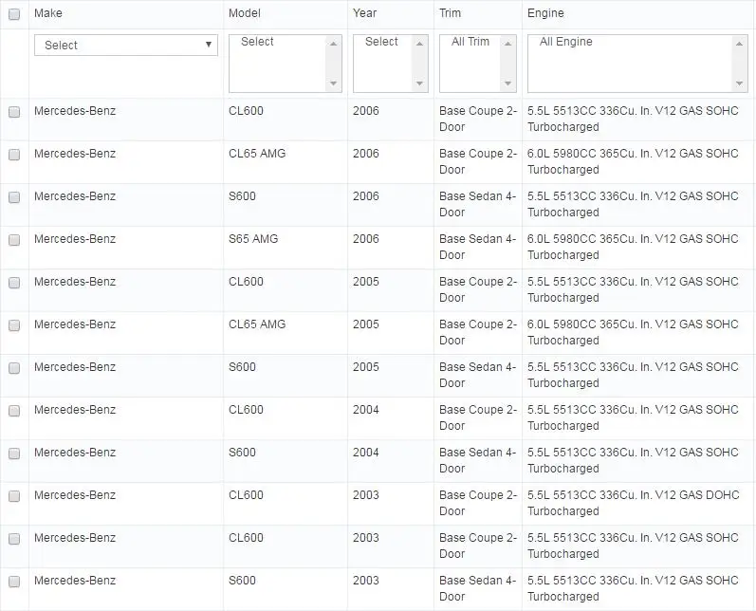
Task: Check the 2003 S600 row checkbox
Action: (x=14, y=581)
